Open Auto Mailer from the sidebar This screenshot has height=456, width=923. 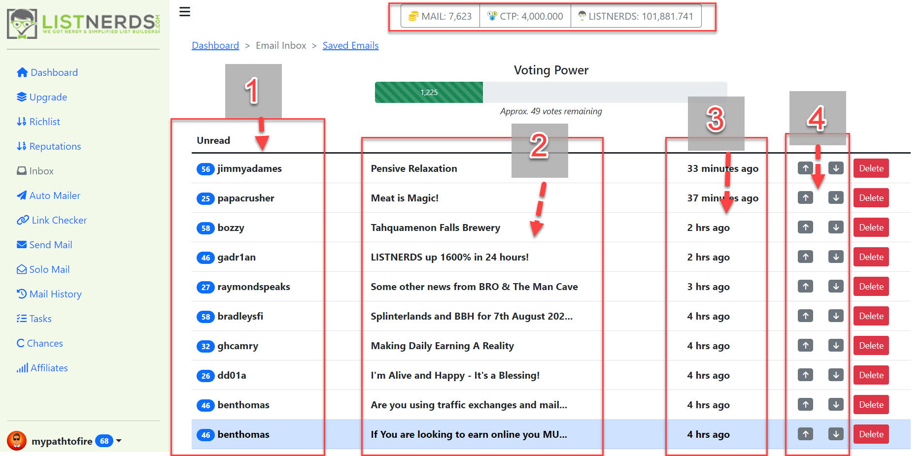(48, 195)
